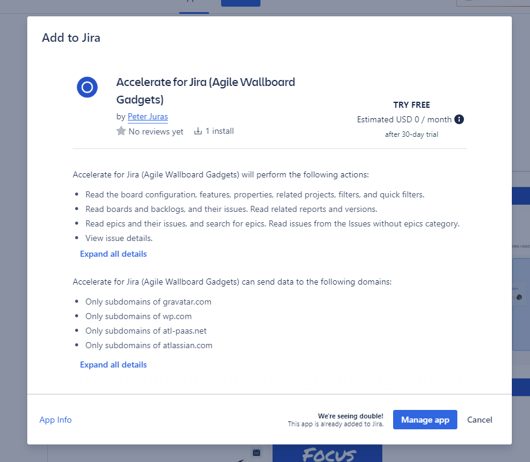Expand all details under domains list

113,365
